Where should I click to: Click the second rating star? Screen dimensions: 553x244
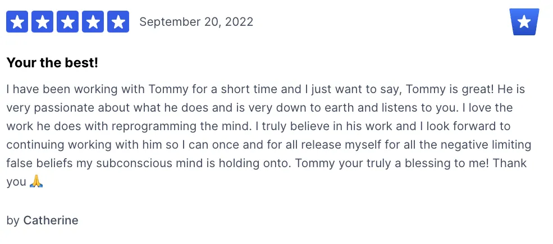[x=42, y=21]
